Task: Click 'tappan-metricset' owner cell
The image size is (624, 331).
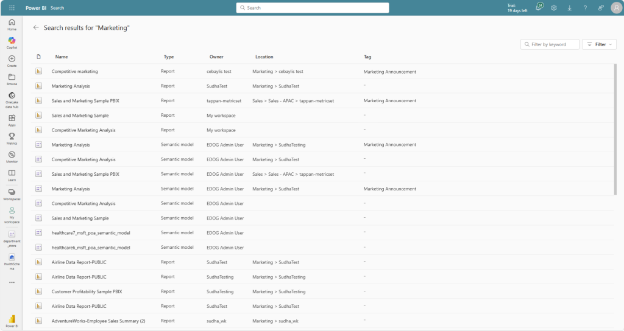Action: tap(224, 101)
